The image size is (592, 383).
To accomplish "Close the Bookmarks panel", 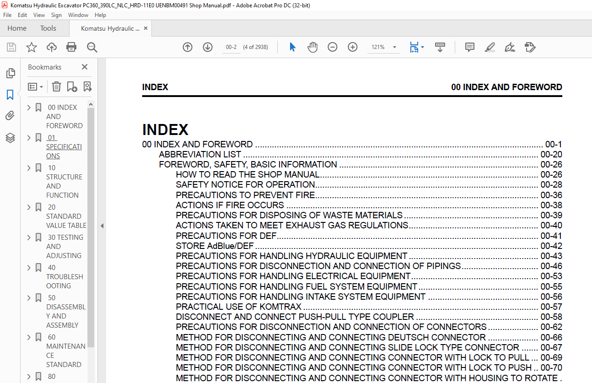I will coord(84,67).
